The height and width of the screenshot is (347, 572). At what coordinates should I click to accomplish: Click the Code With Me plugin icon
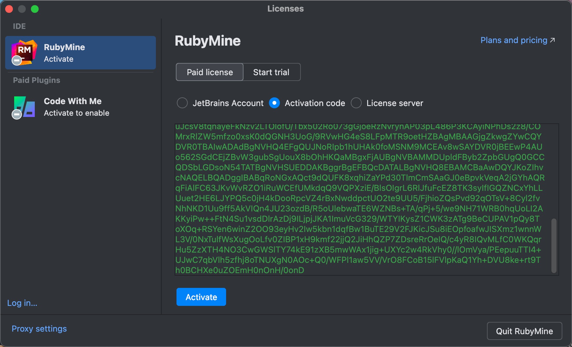[x=24, y=107]
